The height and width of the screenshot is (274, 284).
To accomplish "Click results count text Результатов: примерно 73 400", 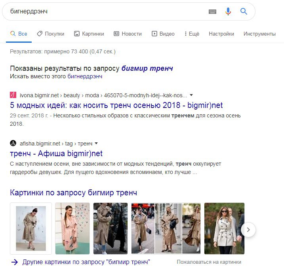I will [63, 51].
